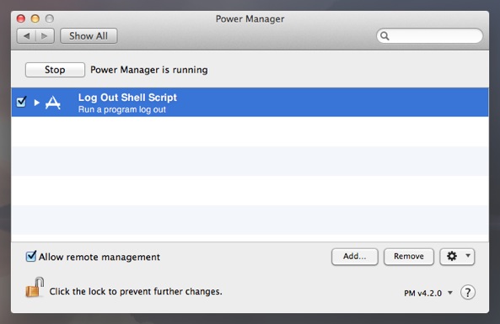Click the Stop button
Screen dimensions: 500x324
(x=55, y=70)
